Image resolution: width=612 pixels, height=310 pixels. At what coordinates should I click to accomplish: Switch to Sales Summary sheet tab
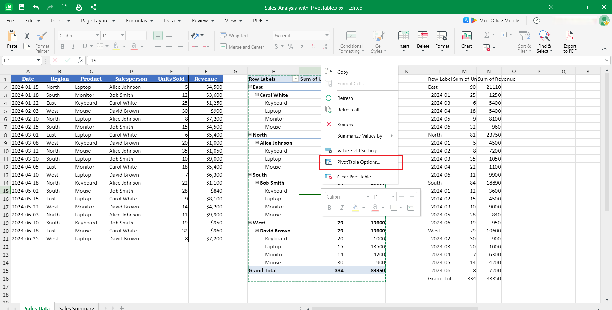click(77, 308)
